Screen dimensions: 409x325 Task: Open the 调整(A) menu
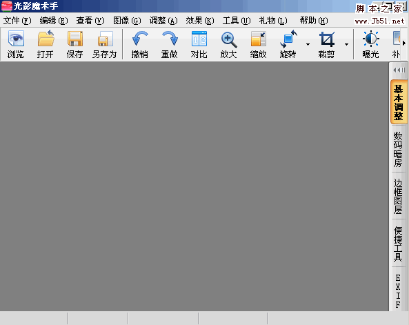pyautogui.click(x=163, y=21)
